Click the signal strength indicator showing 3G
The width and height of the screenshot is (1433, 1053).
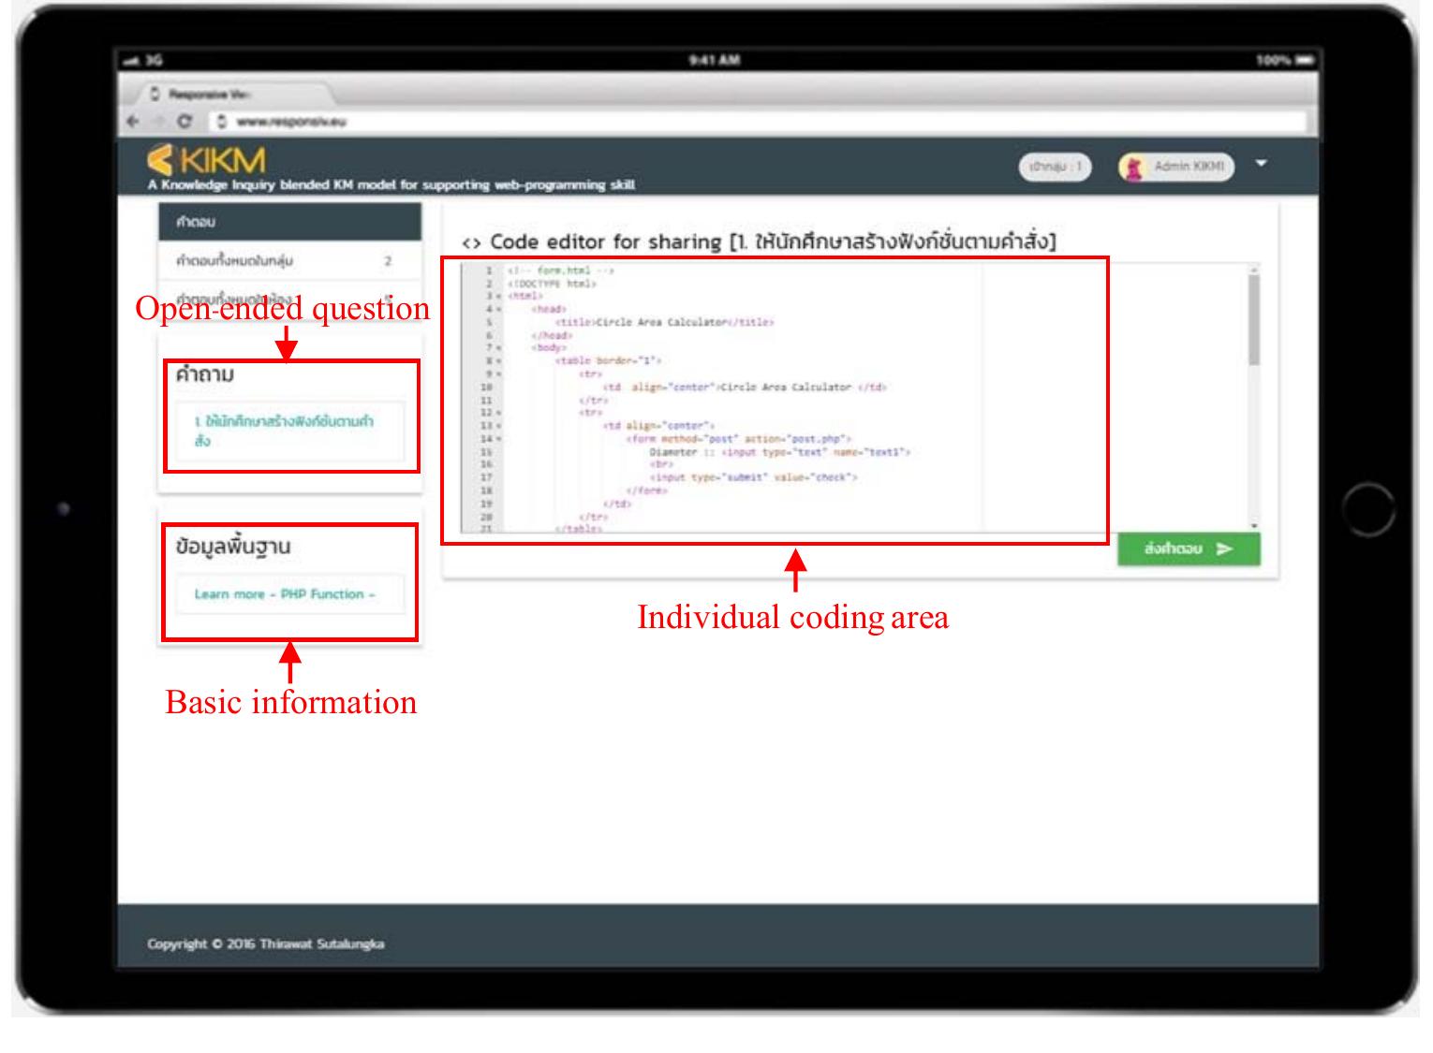(x=142, y=60)
